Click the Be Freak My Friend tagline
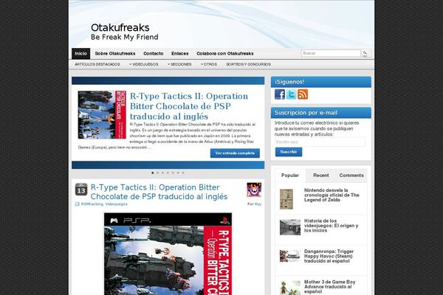 [125, 37]
